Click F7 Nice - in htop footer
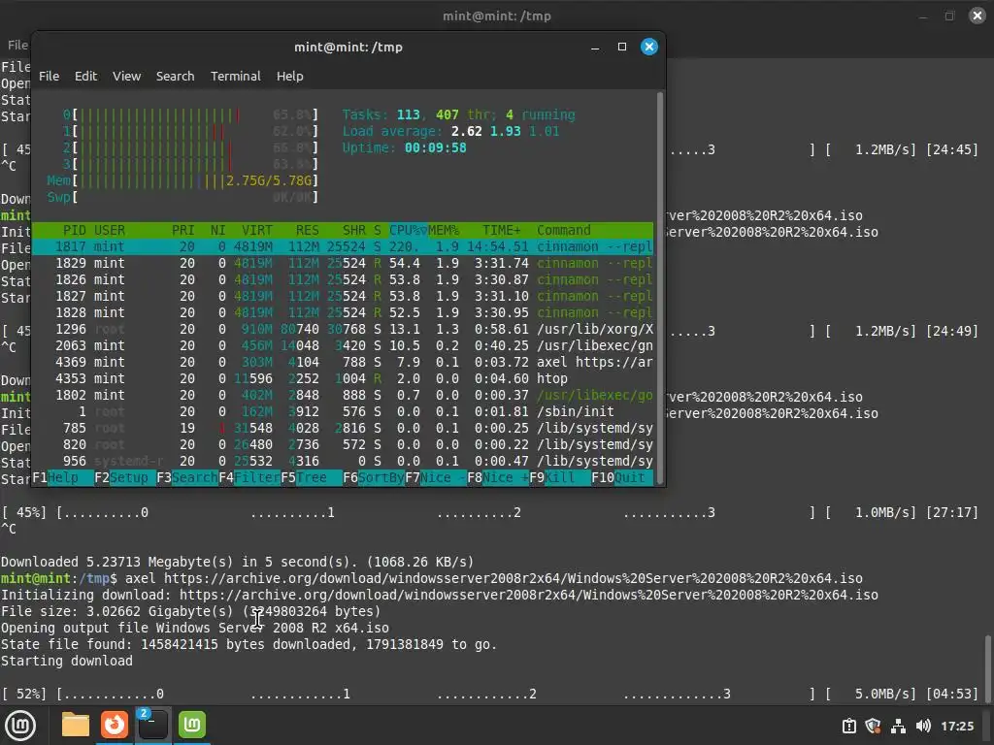 pos(436,477)
